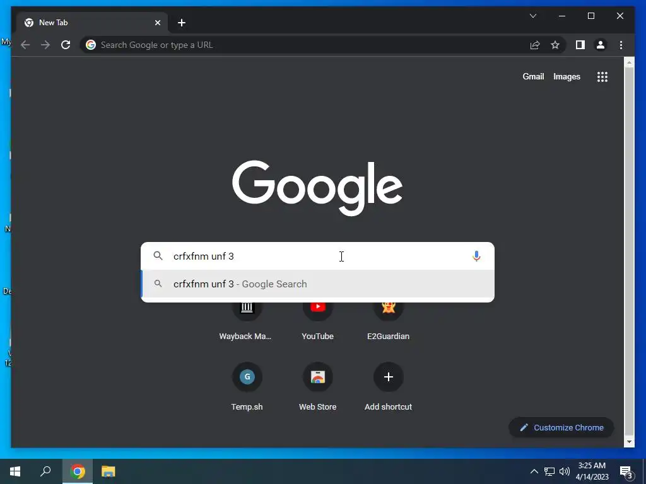The height and width of the screenshot is (484, 646).
Task: Go forward using the forward arrow
Action: tap(45, 45)
